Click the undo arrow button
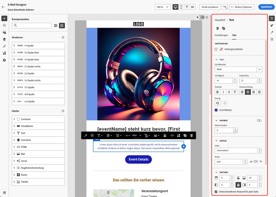276x197 pixels. (224, 7)
